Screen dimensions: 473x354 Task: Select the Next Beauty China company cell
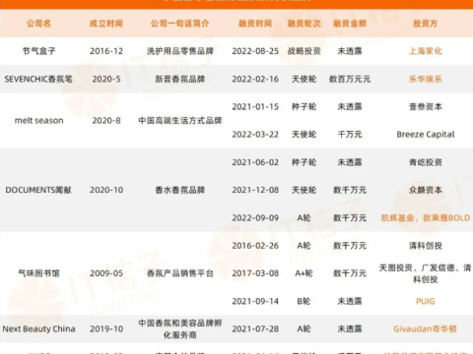point(38,328)
